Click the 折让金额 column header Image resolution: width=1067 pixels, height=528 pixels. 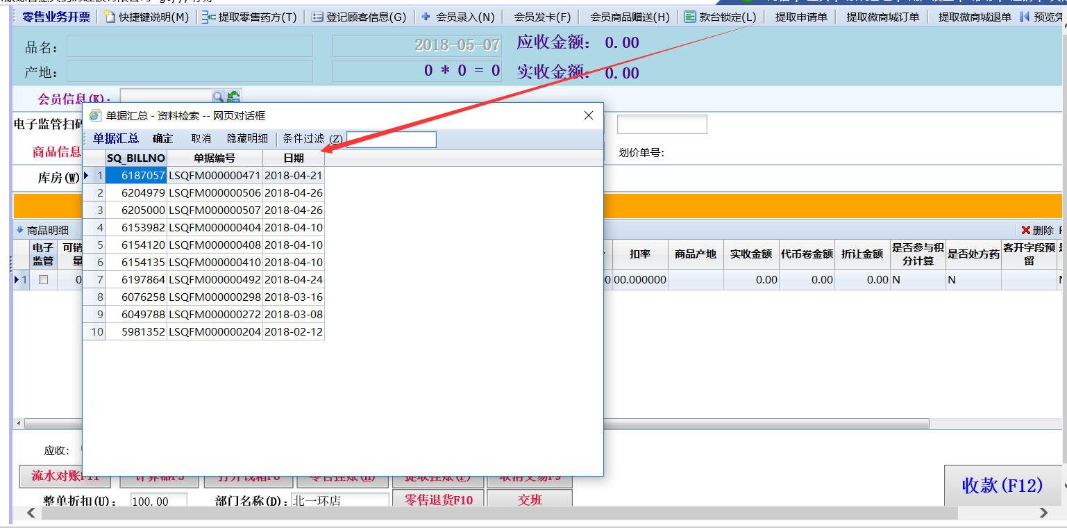point(862,254)
